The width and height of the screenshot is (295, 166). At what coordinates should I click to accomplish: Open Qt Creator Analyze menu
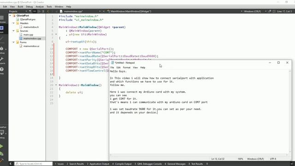tap(40, 6)
